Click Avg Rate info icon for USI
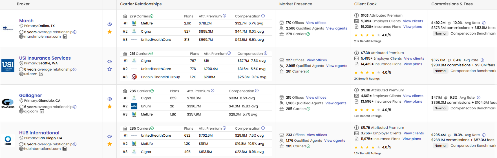 point(482,60)
